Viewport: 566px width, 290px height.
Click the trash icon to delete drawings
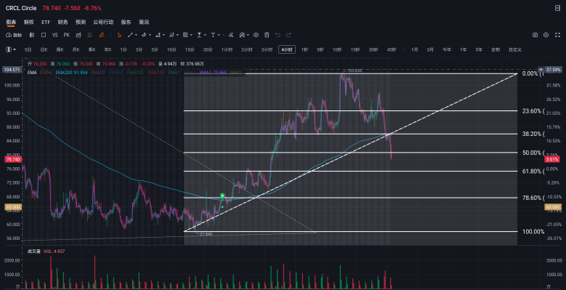[267, 35]
